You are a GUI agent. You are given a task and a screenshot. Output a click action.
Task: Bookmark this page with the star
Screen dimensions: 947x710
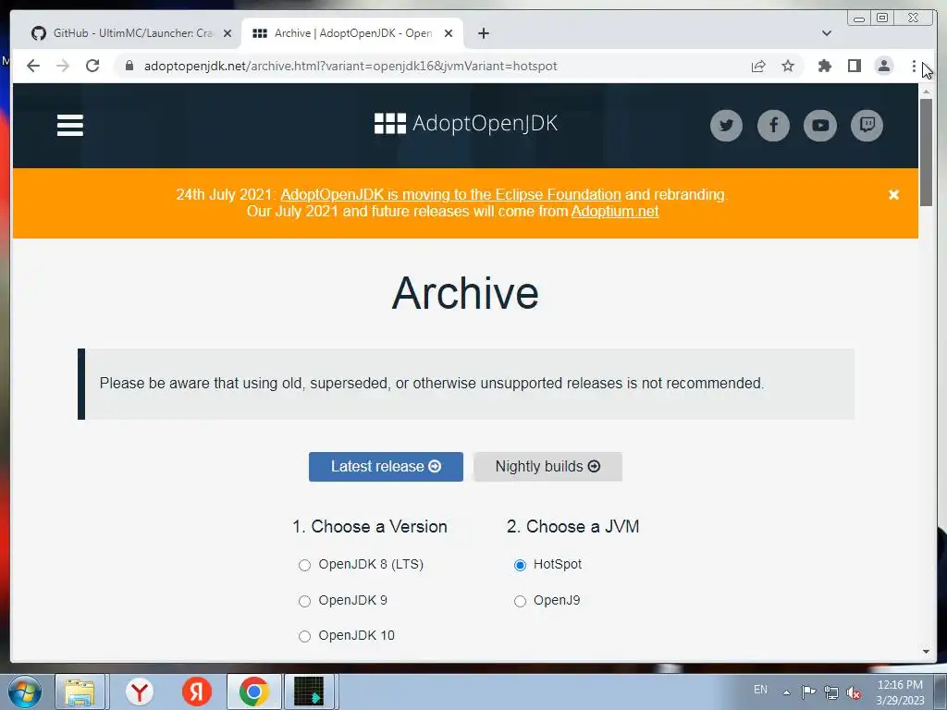click(x=788, y=66)
